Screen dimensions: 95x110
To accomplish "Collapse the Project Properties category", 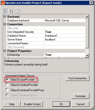I will click(5, 51).
